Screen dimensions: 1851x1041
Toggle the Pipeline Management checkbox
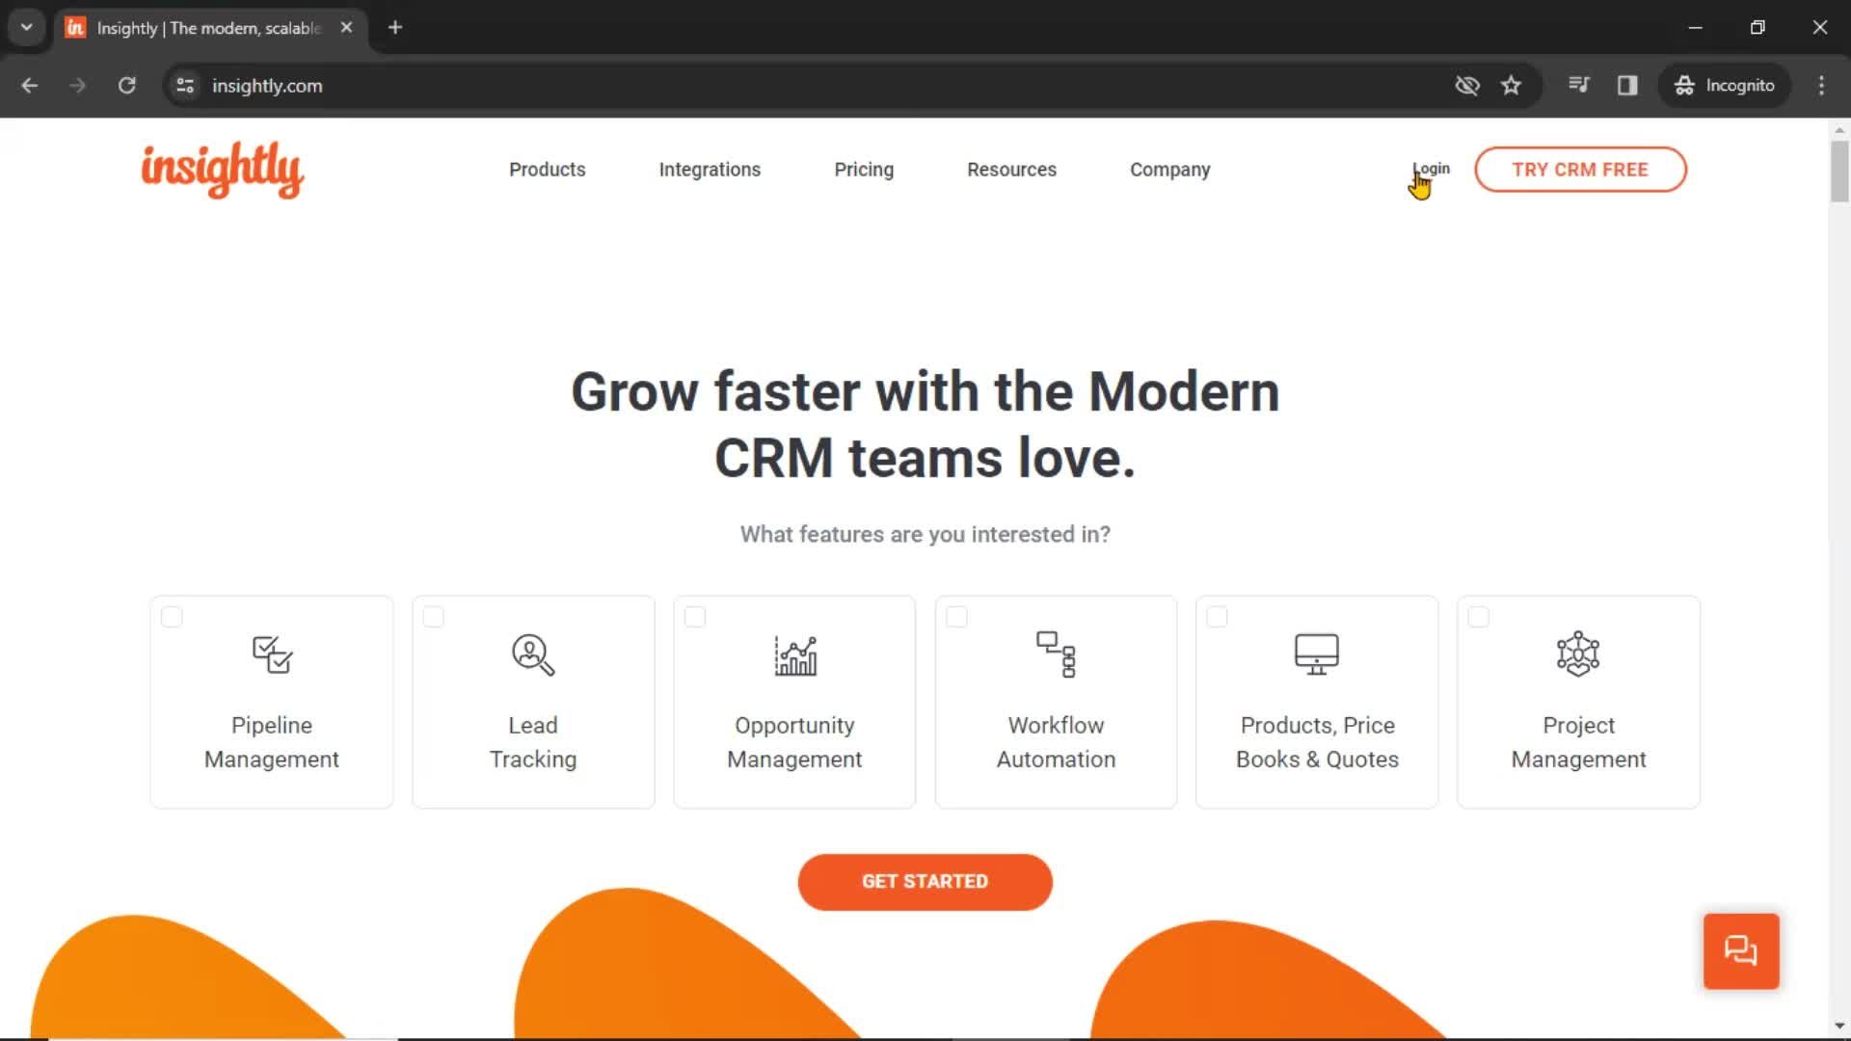coord(171,617)
